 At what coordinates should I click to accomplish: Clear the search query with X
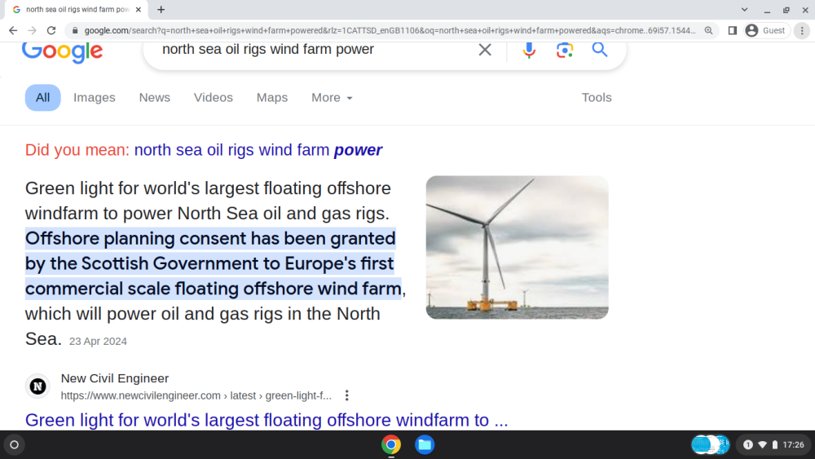coord(485,50)
